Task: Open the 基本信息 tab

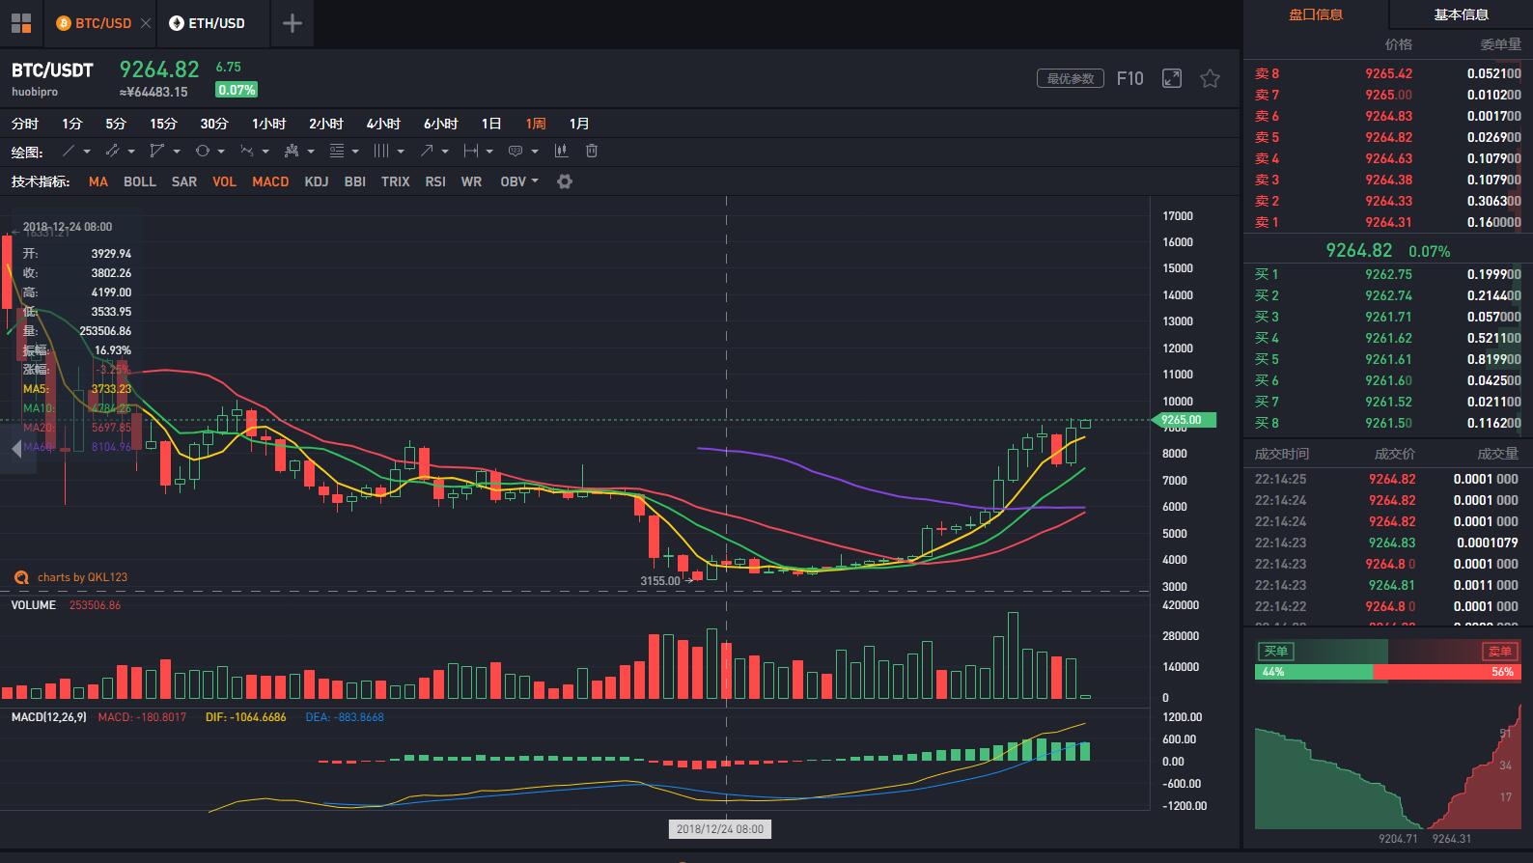Action: click(x=1460, y=14)
